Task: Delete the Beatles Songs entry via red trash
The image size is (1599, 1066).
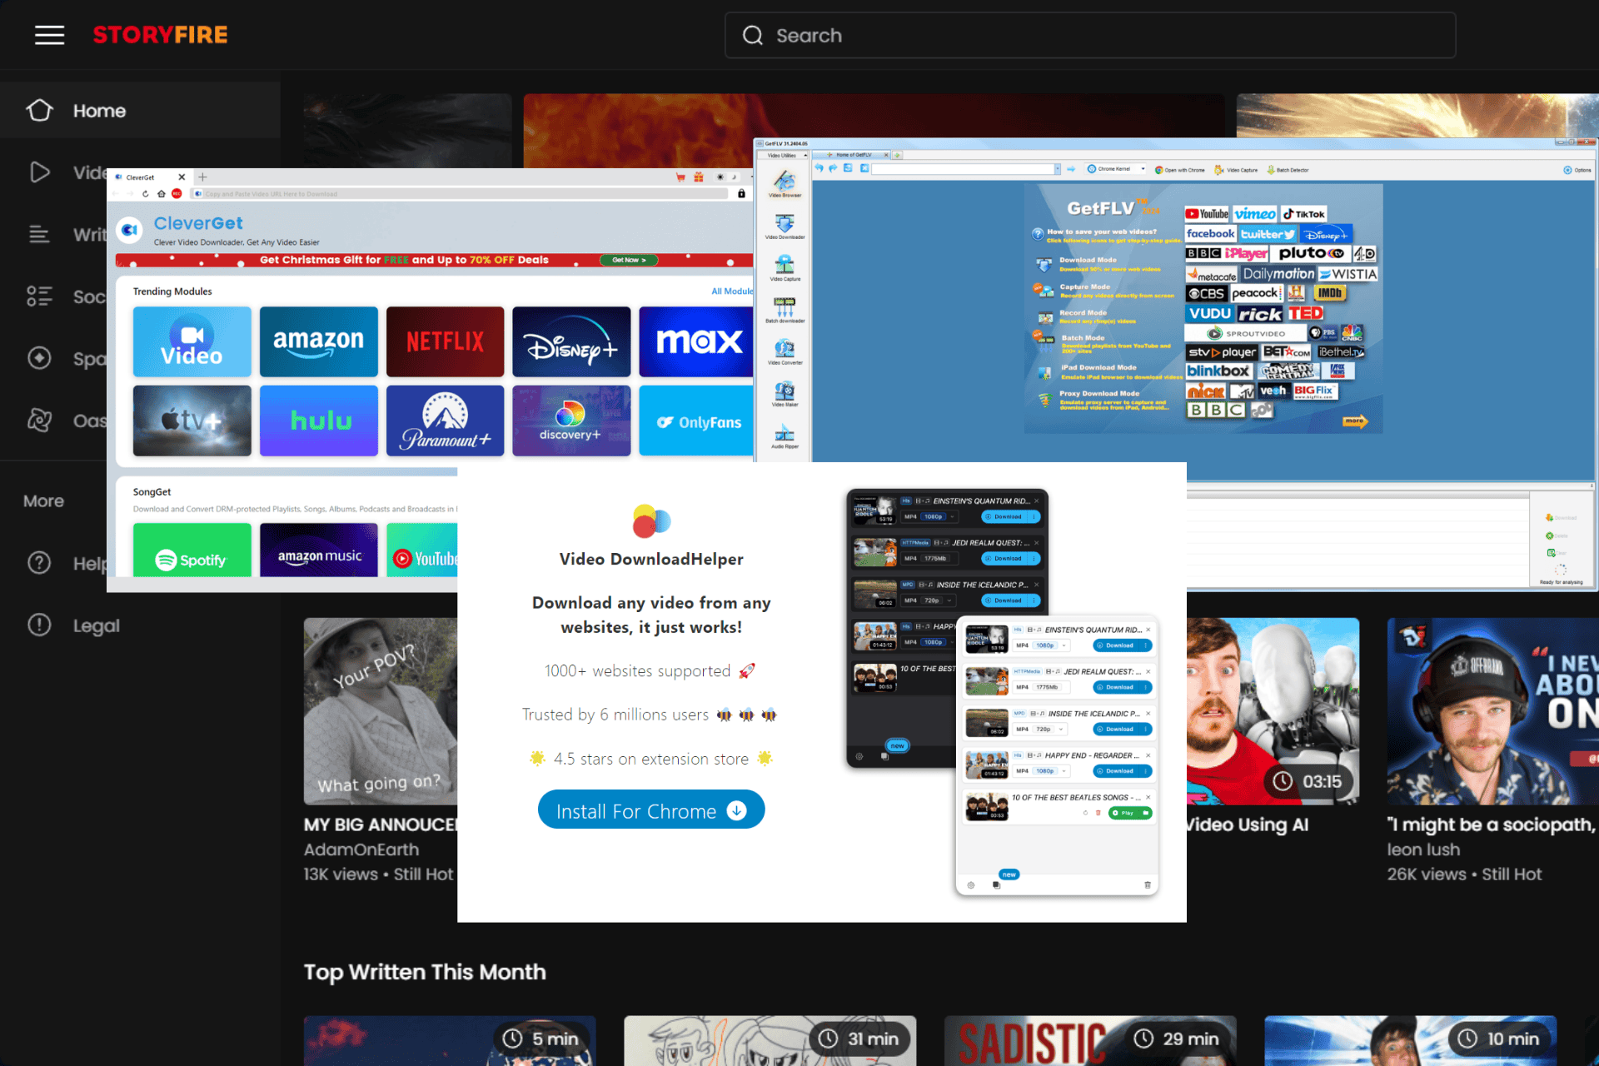Action: coord(1098,813)
